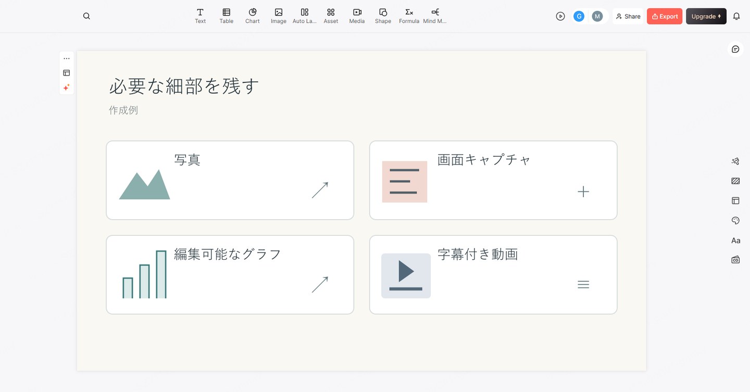The image size is (750, 392).
Task: Select the slide title 必要な細部を残す
Action: pyautogui.click(x=184, y=86)
